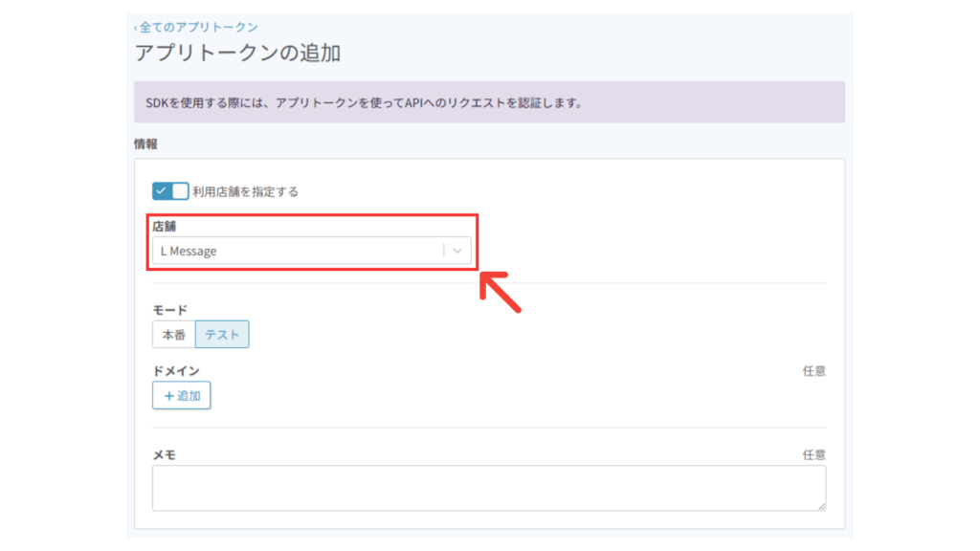Click the 任意 label beside ドメイン
Viewport: 980px width, 551px height.
tap(813, 371)
